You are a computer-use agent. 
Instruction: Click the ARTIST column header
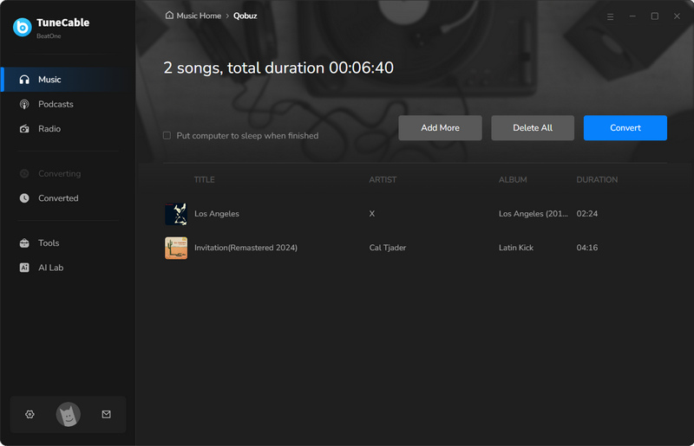pyautogui.click(x=383, y=179)
